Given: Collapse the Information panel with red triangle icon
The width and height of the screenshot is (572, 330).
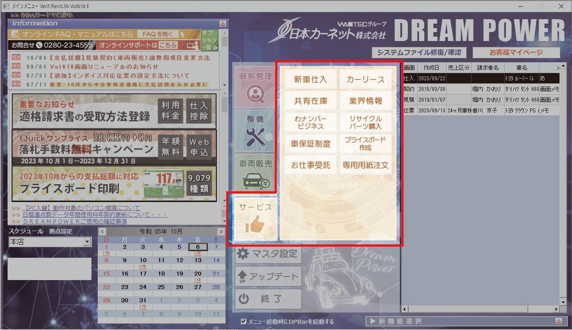Looking at the screenshot, I should (222, 23).
